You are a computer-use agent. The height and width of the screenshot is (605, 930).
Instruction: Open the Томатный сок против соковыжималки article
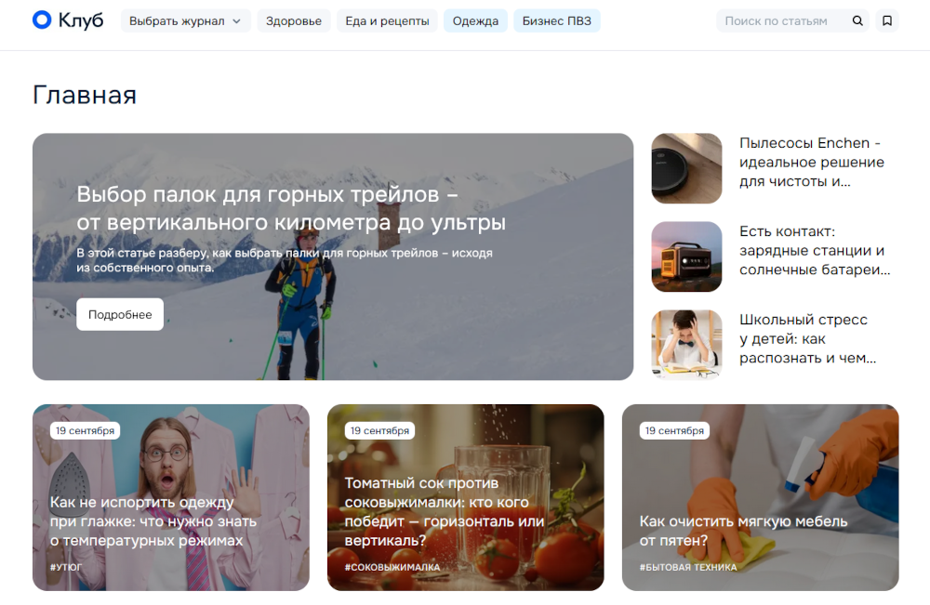(x=466, y=497)
